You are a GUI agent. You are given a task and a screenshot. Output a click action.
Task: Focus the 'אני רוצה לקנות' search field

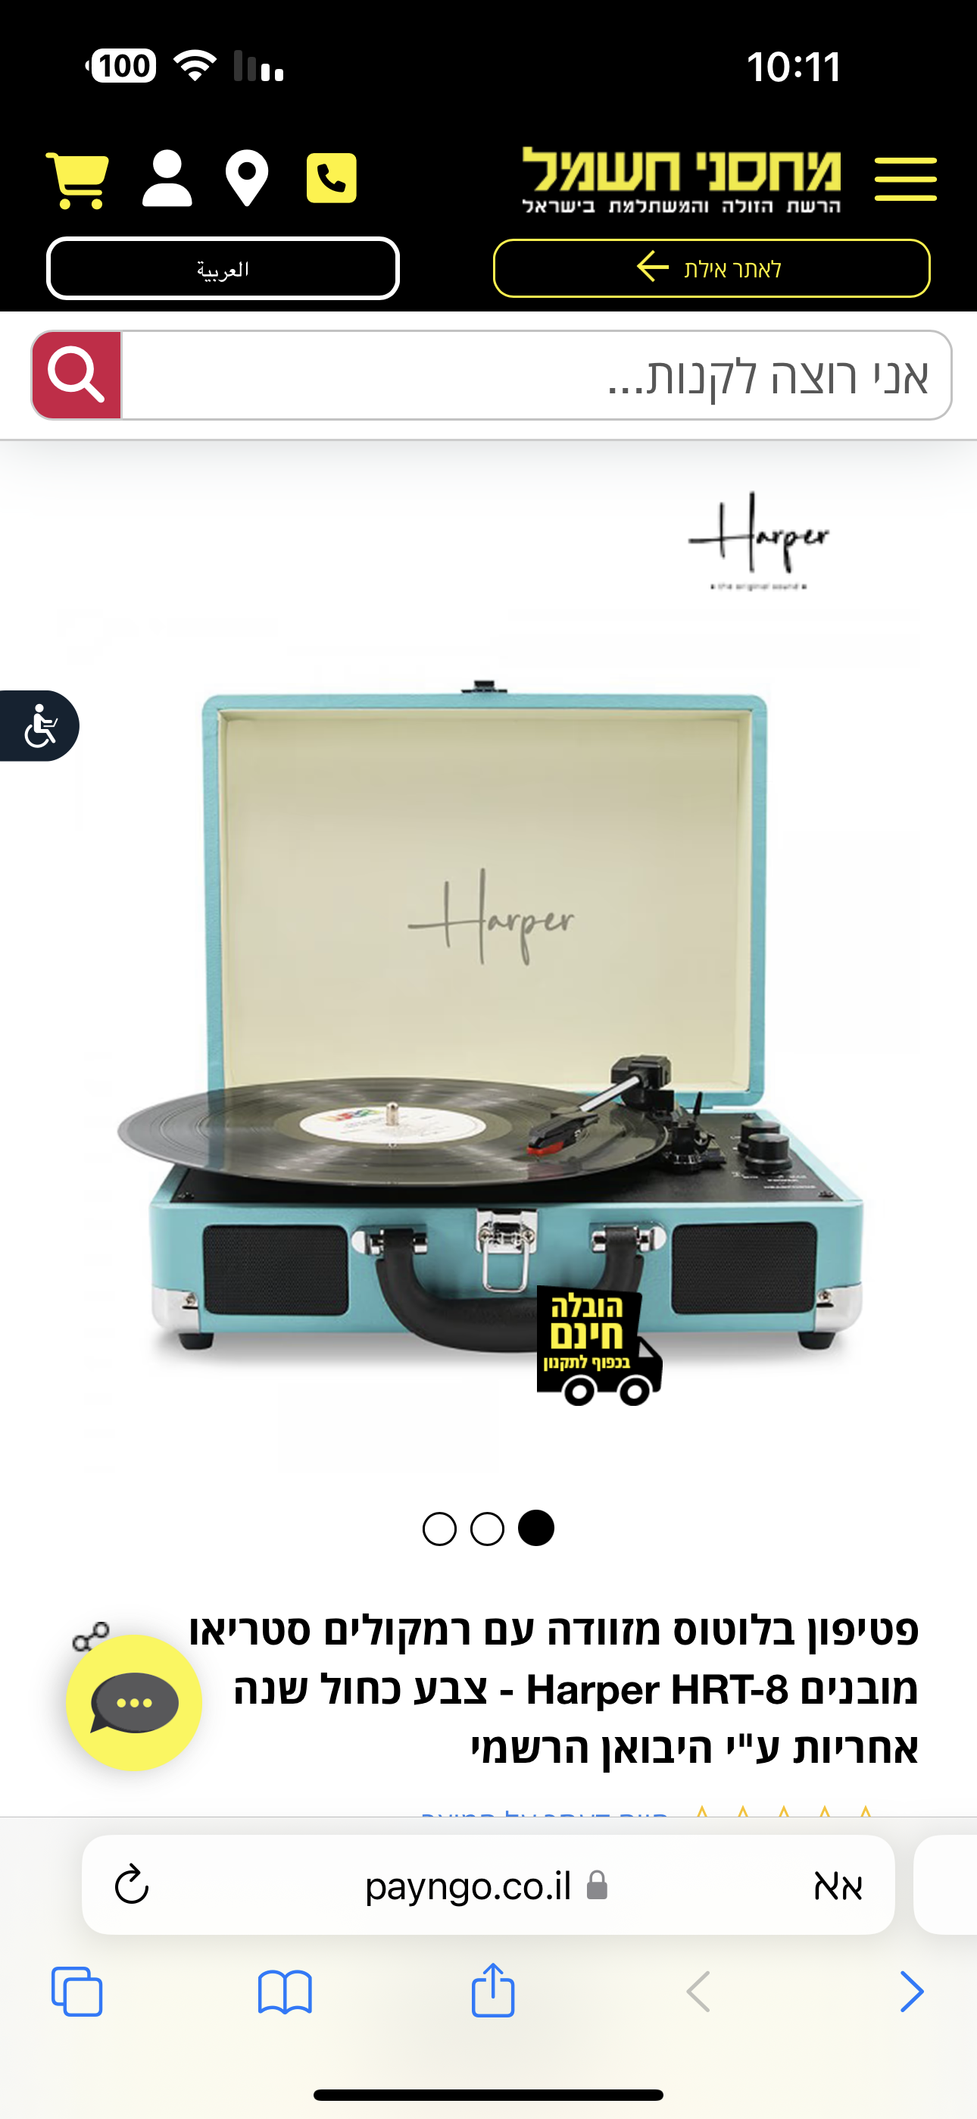[536, 375]
